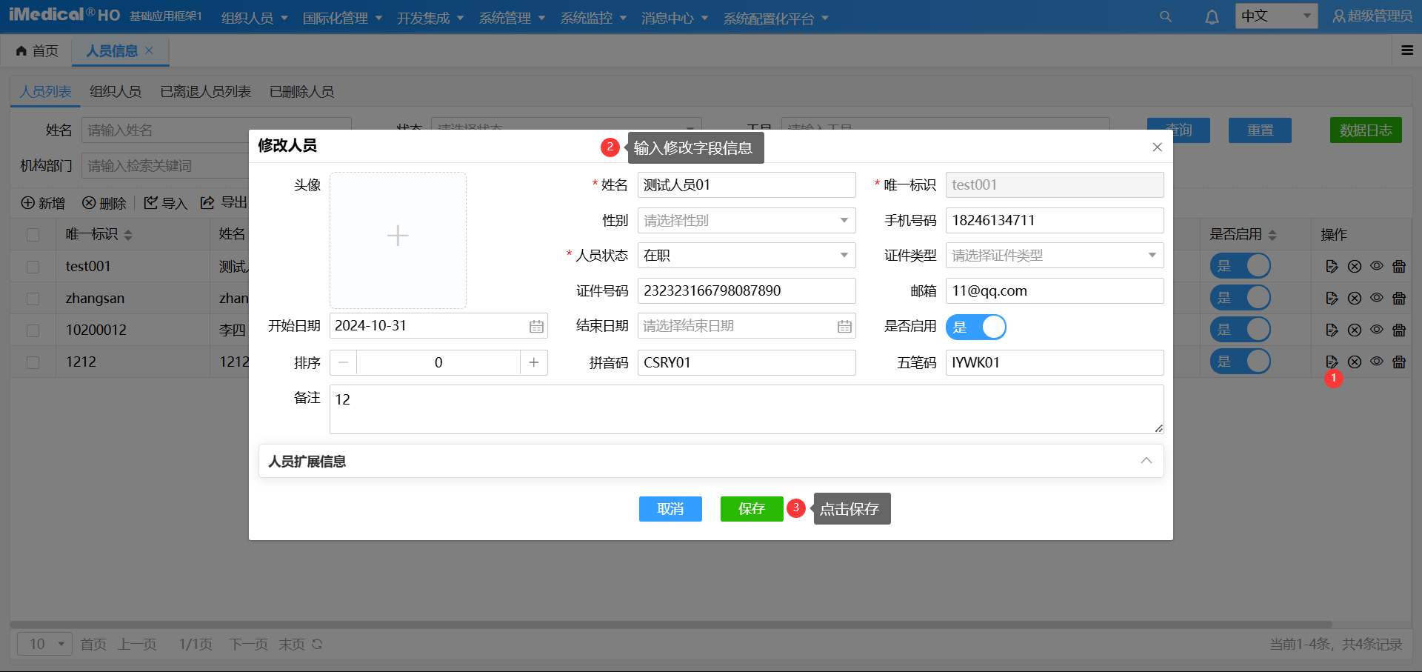Toggle 是否启用 switch in the edit dialog

976,327
